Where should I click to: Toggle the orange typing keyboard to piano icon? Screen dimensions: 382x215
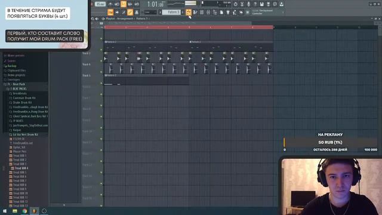(x=110, y=12)
